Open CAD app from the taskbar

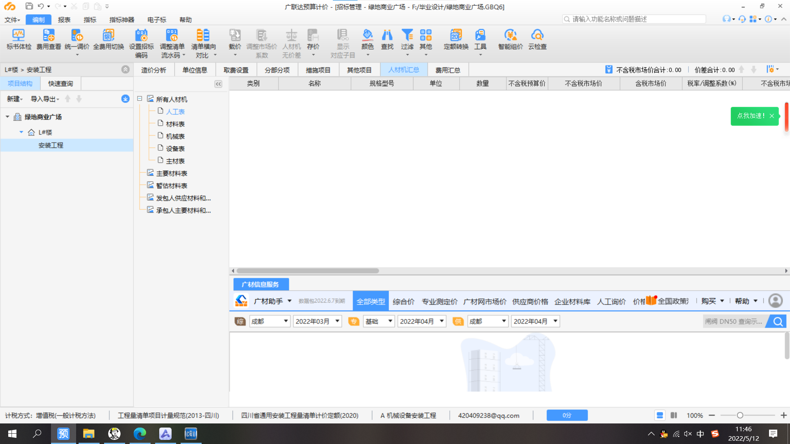pos(191,433)
